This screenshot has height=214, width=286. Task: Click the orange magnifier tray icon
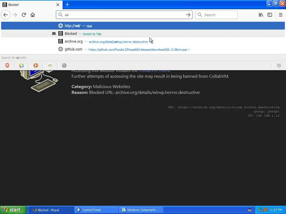265,210
